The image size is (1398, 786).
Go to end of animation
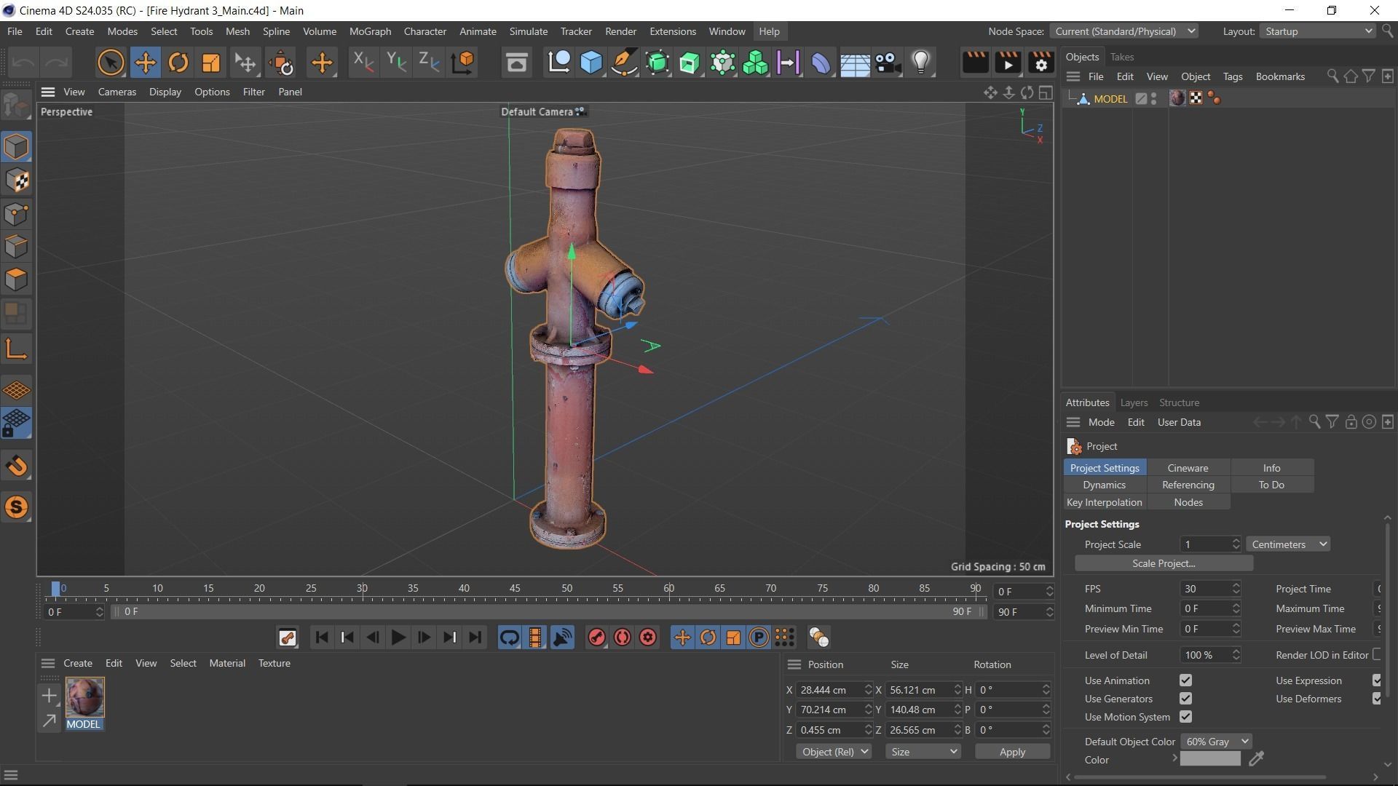click(x=475, y=638)
